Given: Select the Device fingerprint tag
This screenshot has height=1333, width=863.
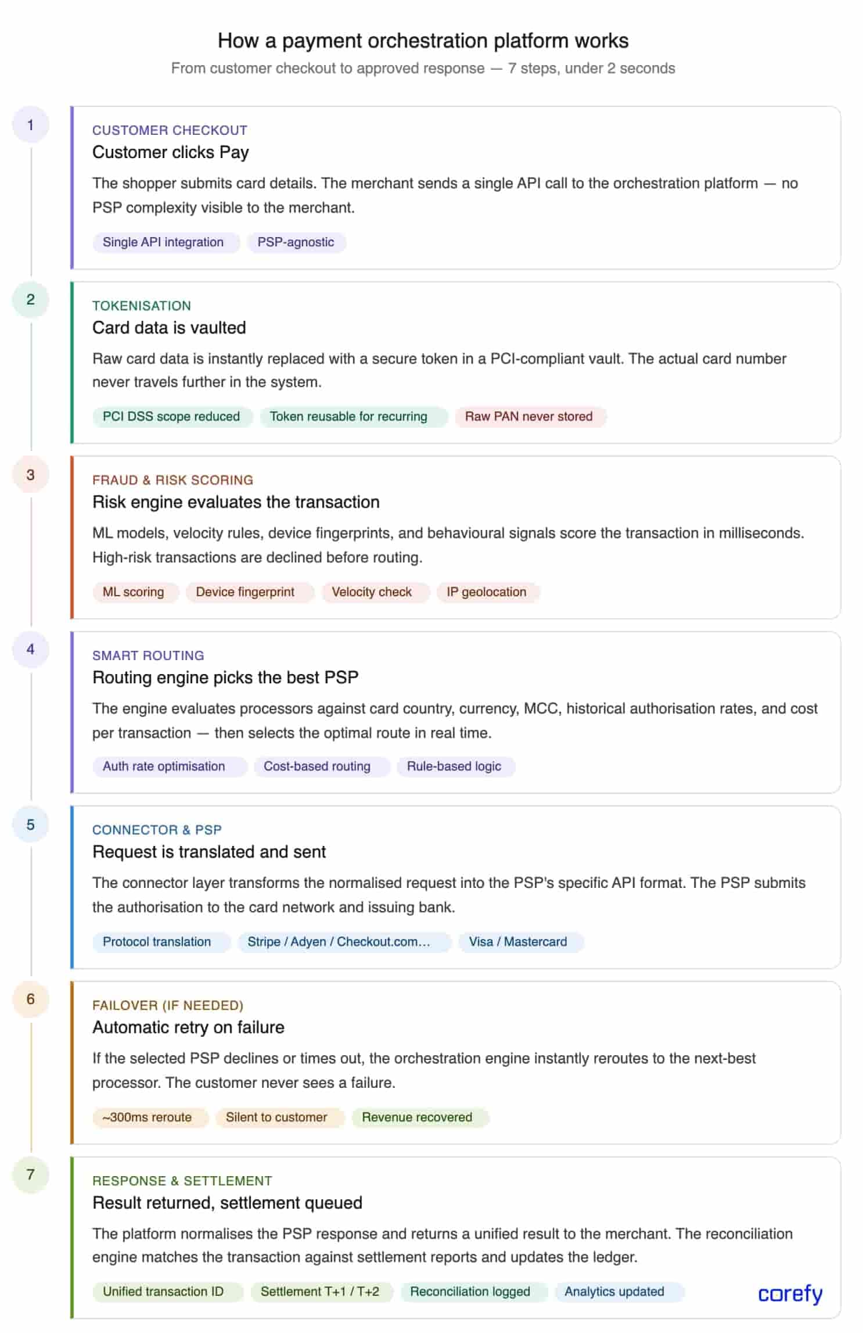Looking at the screenshot, I should pos(245,592).
